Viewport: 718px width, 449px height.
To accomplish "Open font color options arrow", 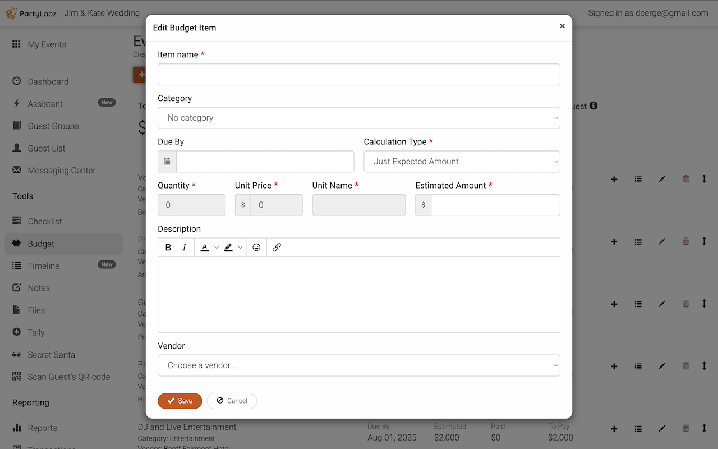I will coord(217,248).
